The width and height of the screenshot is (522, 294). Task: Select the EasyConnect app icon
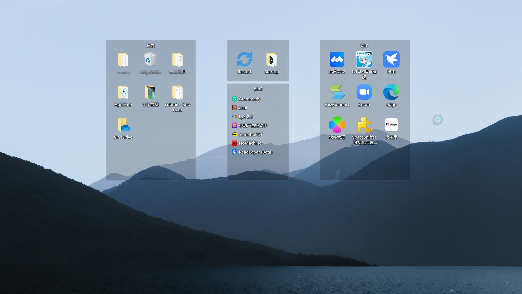click(337, 92)
